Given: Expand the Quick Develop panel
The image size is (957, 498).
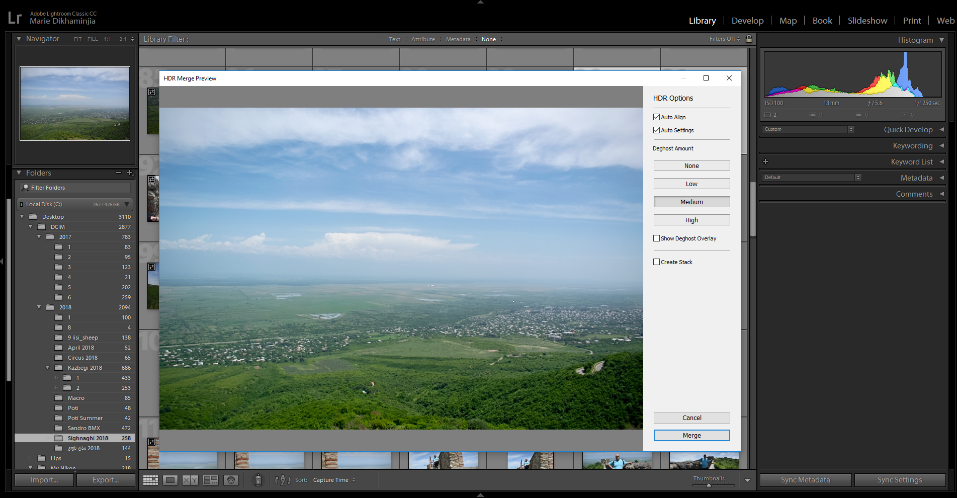Looking at the screenshot, I should (941, 129).
